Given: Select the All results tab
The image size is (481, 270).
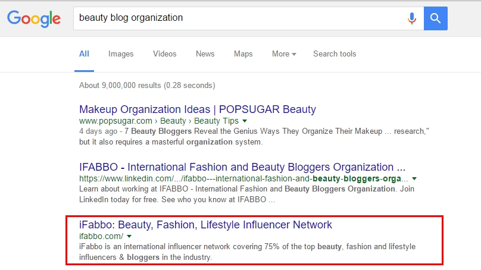Looking at the screenshot, I should click(84, 54).
